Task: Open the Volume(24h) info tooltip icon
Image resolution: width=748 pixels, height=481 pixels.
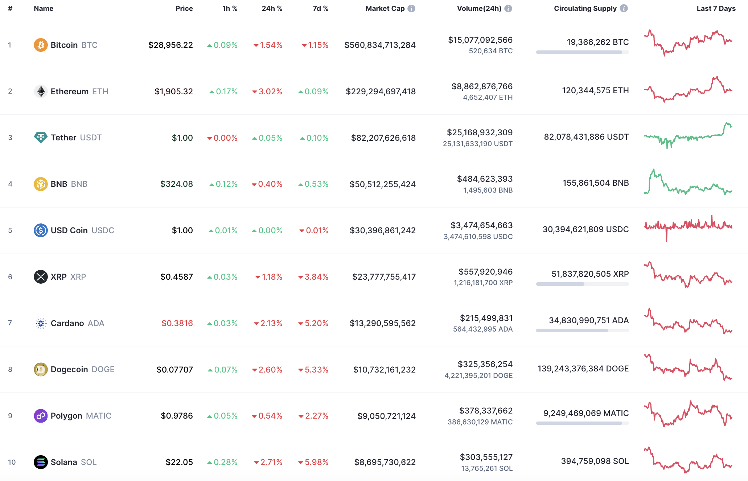Action: (x=508, y=8)
